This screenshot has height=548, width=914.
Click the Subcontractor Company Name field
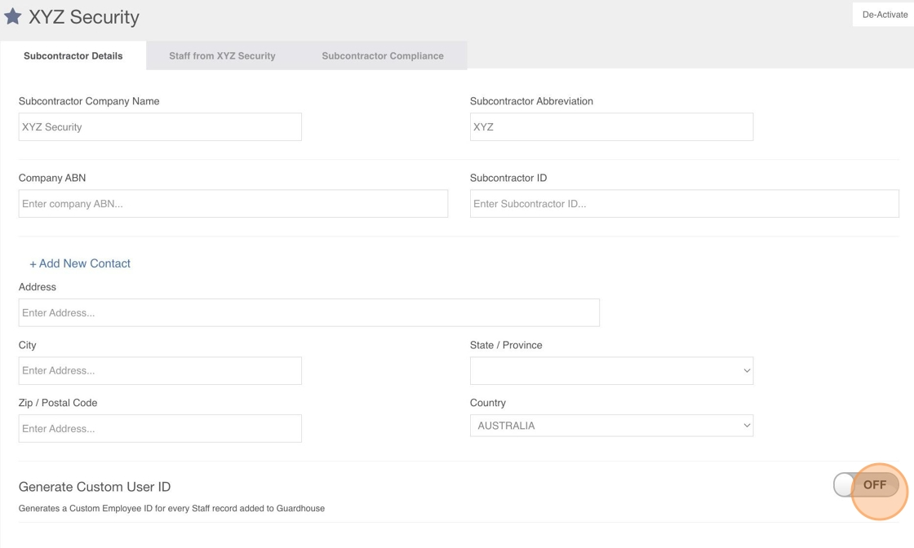click(x=160, y=127)
